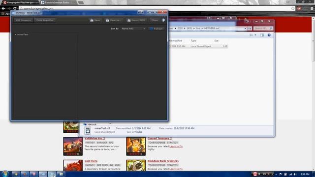The image size is (315, 177).
Task: Click Learn to Fly link under Kingdom Rush Frontiers
Action: 176,169
